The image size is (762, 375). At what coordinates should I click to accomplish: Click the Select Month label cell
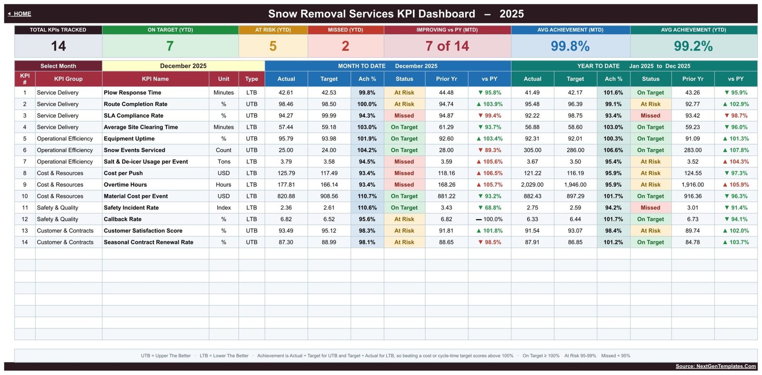(x=58, y=66)
